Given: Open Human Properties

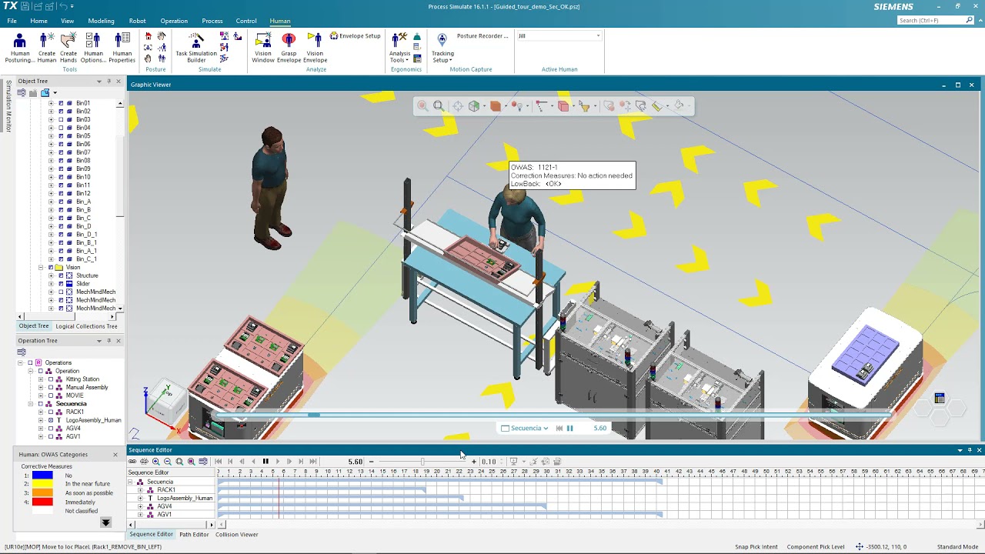Looking at the screenshot, I should (122, 48).
